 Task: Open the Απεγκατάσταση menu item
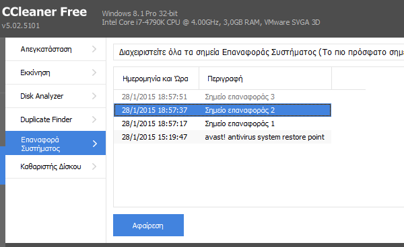[x=55, y=49]
